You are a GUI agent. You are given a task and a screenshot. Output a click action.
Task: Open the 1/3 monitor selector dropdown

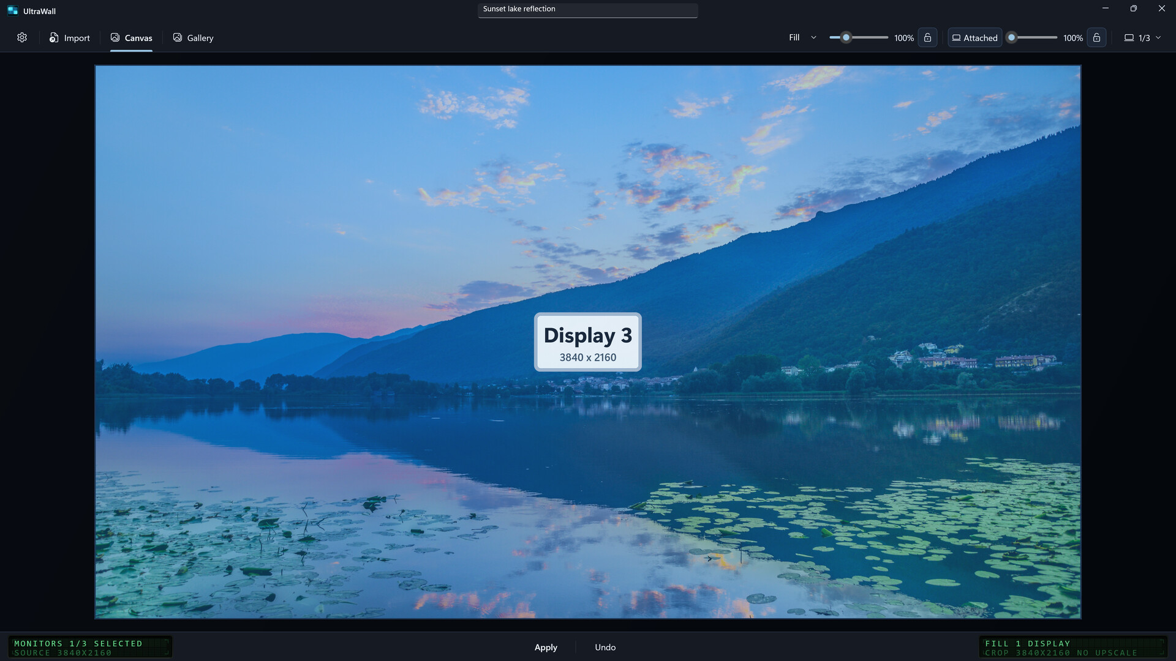tap(1142, 37)
